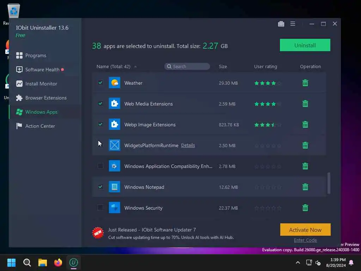Launch Firefox from the taskbar
This screenshot has height=271, width=361.
point(58,263)
